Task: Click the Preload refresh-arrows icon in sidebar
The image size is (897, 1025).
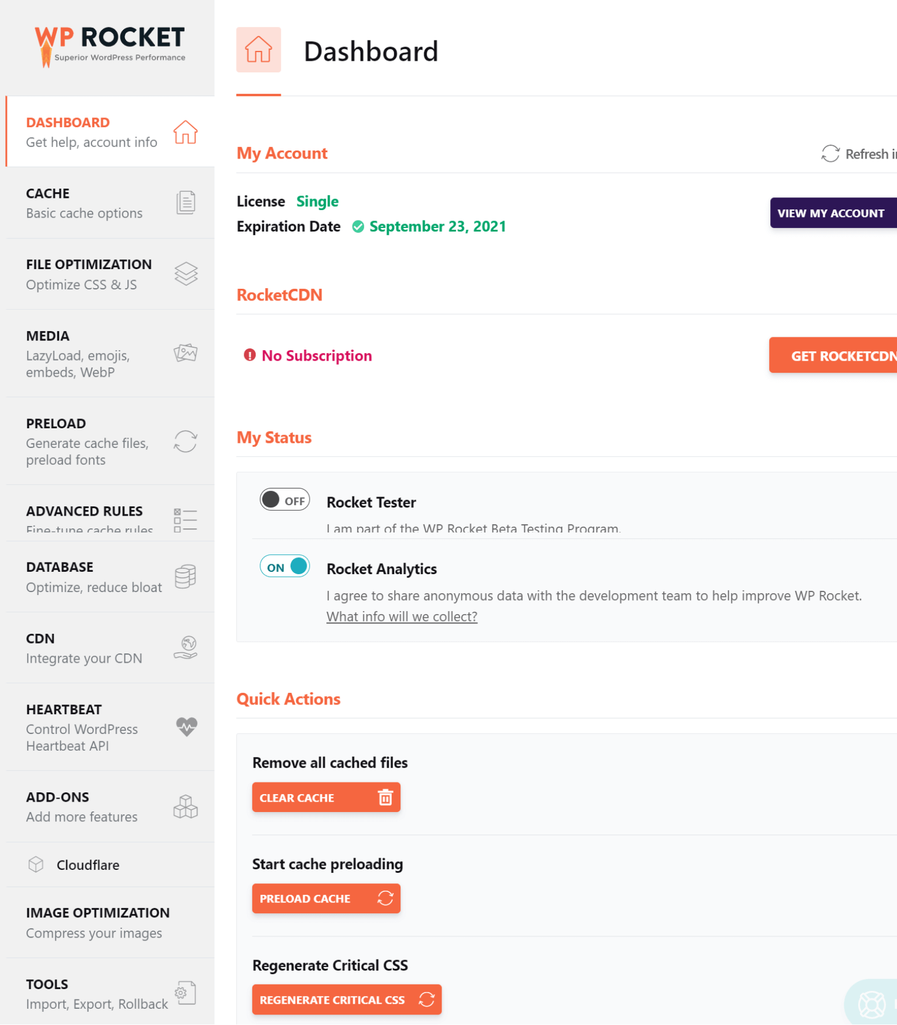Action: (186, 441)
